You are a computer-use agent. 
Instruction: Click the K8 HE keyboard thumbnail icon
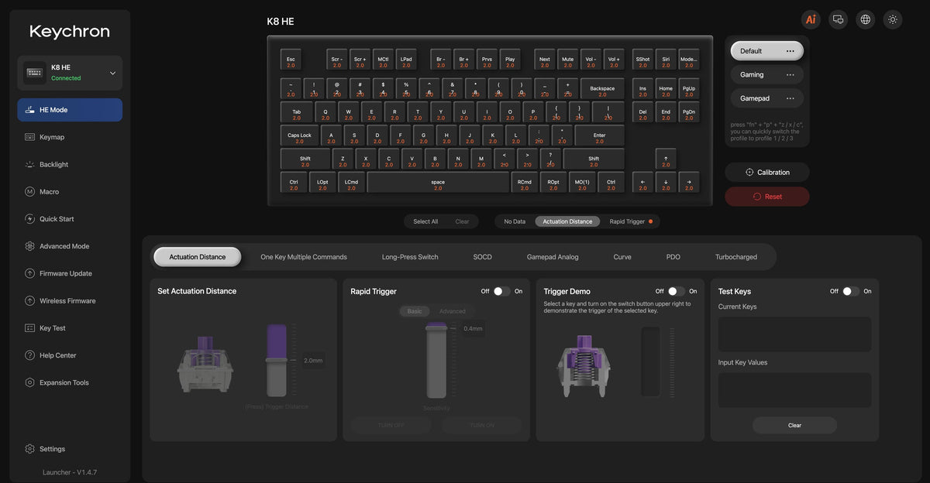click(x=35, y=73)
